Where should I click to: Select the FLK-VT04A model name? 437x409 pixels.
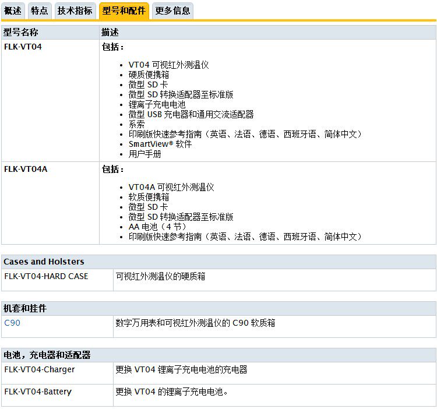pos(26,169)
